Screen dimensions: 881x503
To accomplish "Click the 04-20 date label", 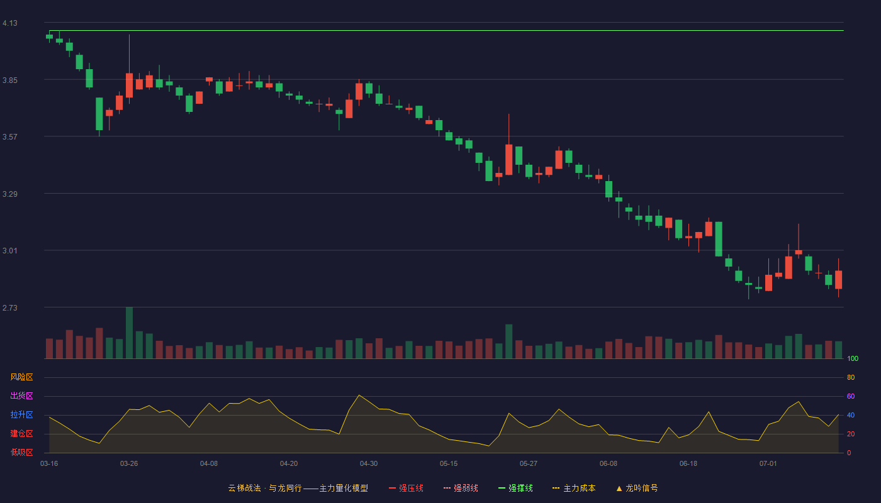I will pos(289,463).
